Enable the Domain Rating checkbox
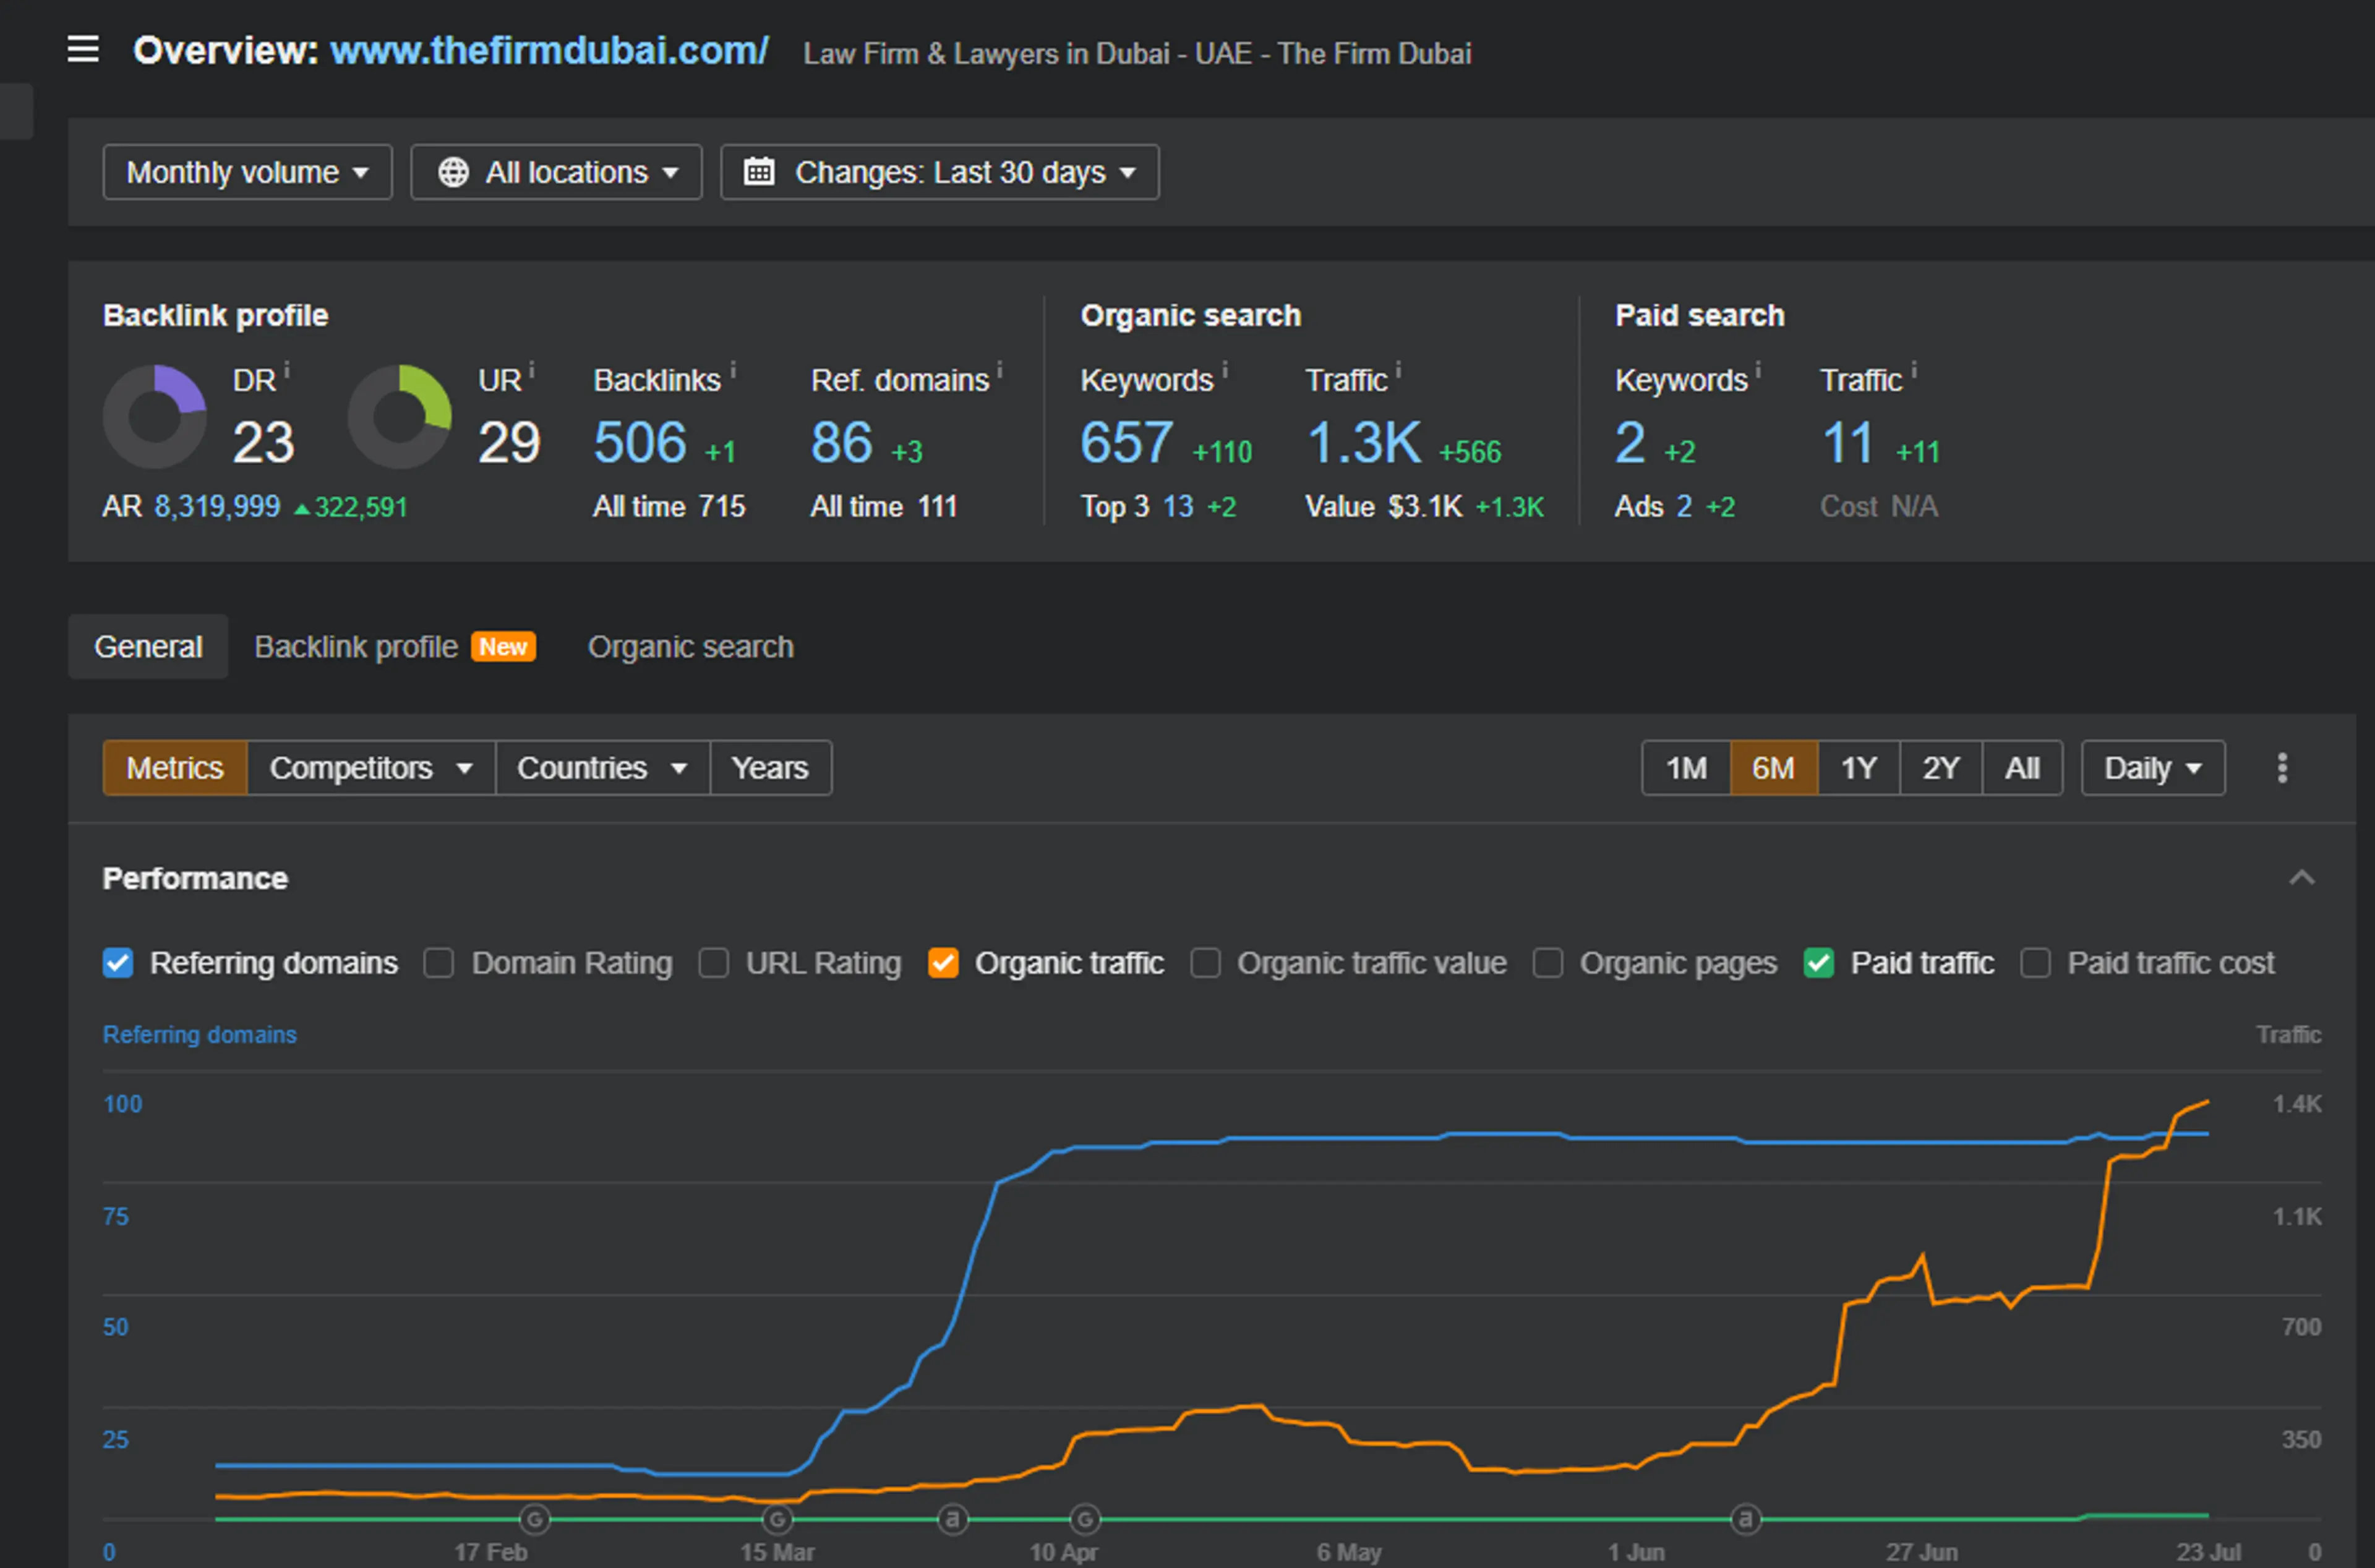This screenshot has height=1568, width=2375. tap(439, 963)
